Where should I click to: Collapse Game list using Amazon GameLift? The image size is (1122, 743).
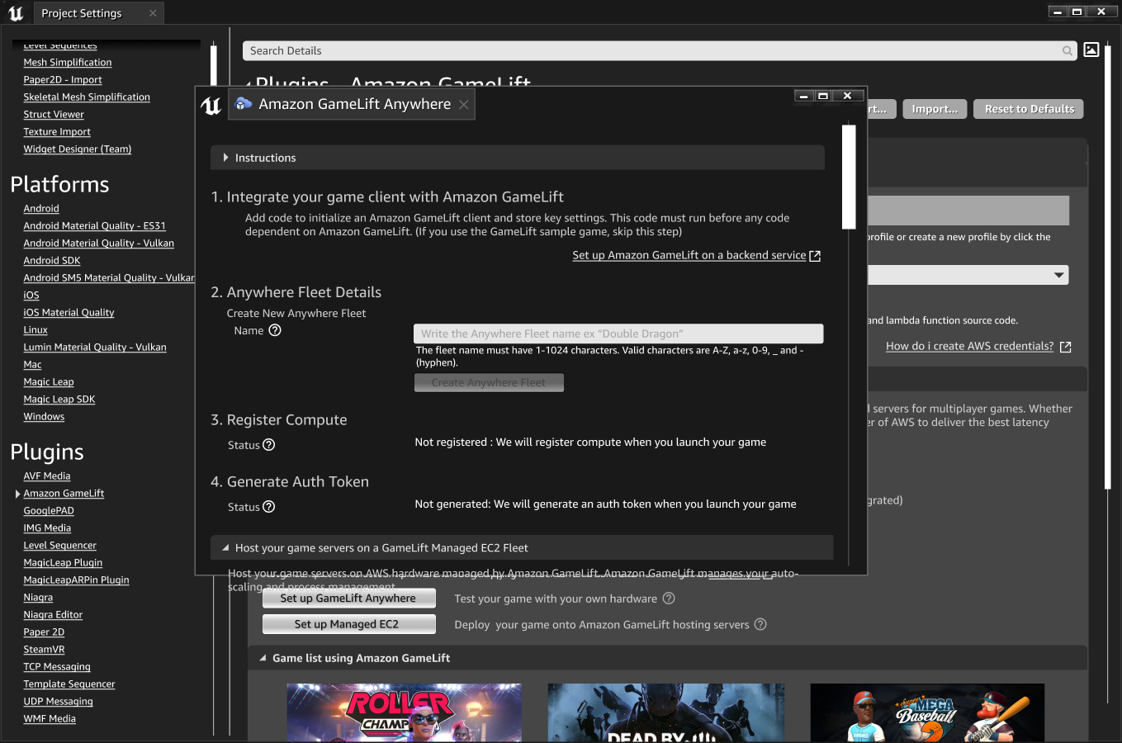(263, 658)
